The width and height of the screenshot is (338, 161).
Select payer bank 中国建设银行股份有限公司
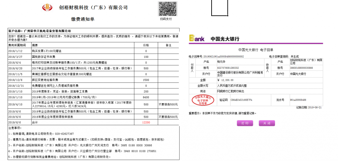[240, 74]
